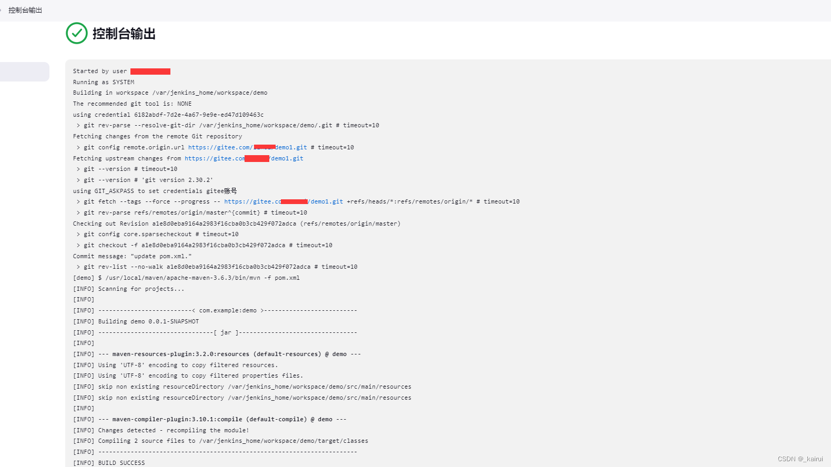Open the gitee demo1.git link in git fetch line
The image size is (831, 467).
coord(283,201)
